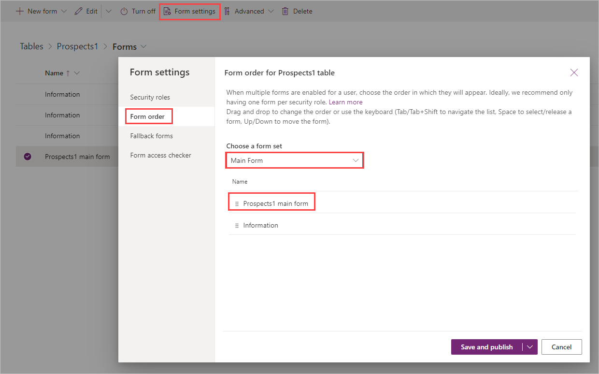
Task: Open the Edit split-button chevron
Action: [108, 11]
